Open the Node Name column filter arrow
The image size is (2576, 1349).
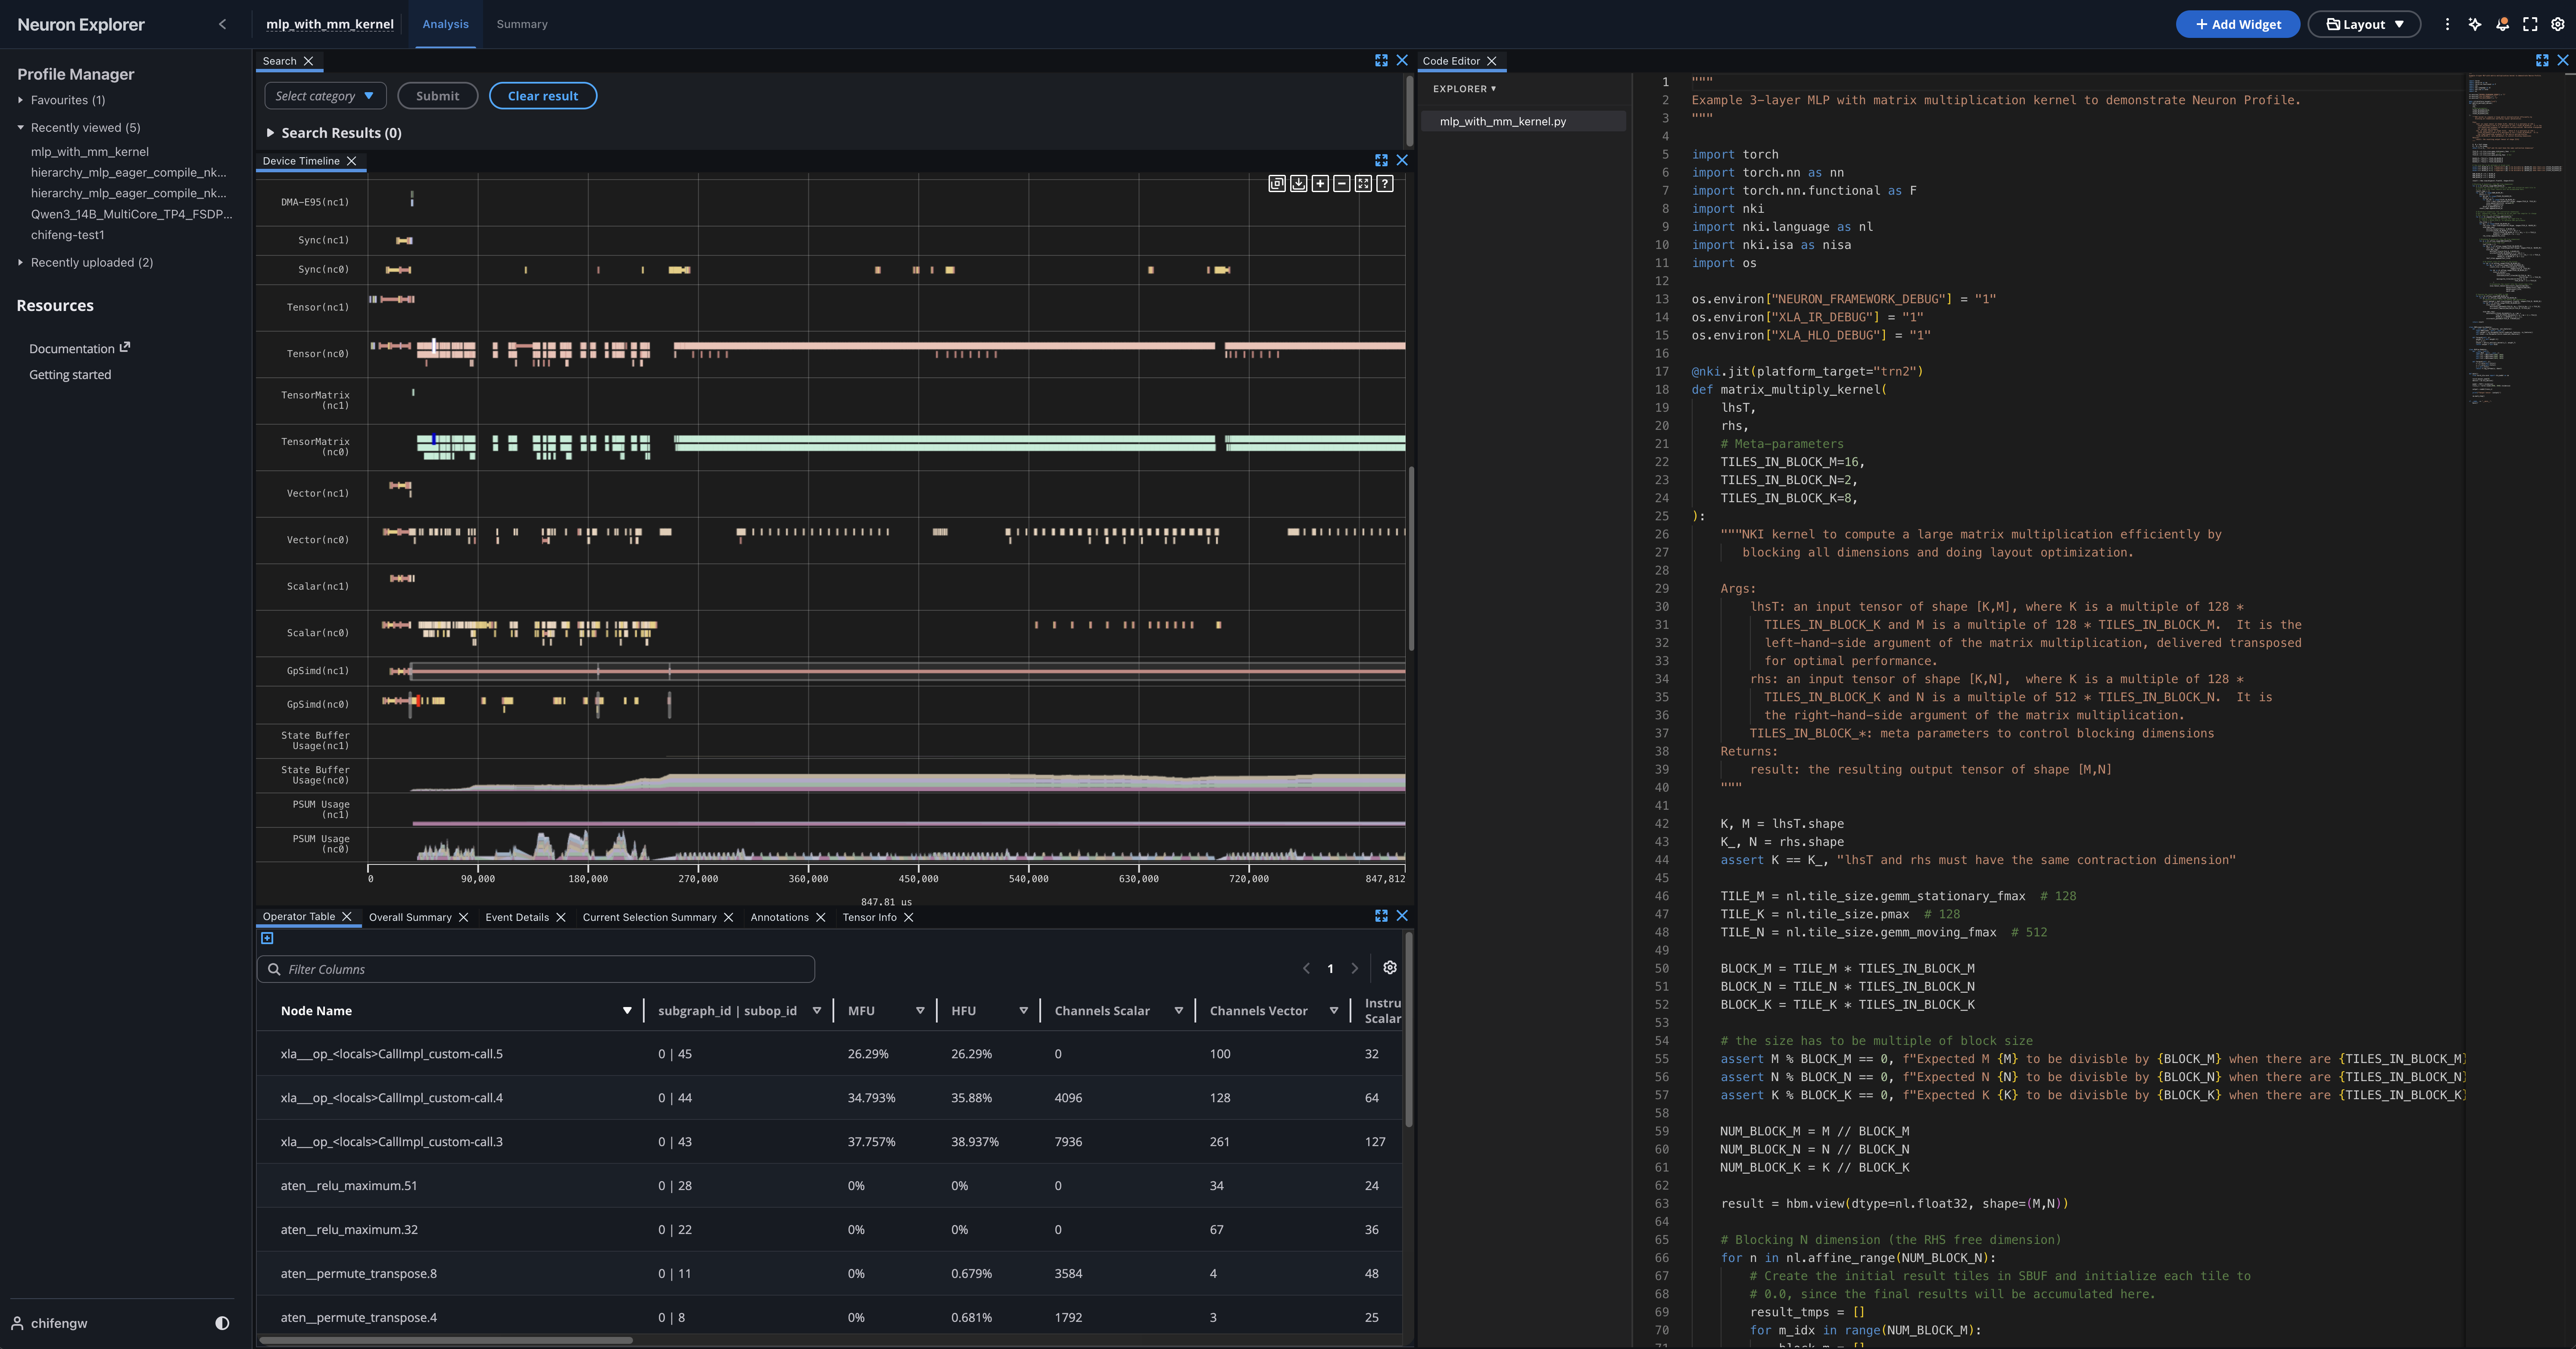click(627, 1010)
